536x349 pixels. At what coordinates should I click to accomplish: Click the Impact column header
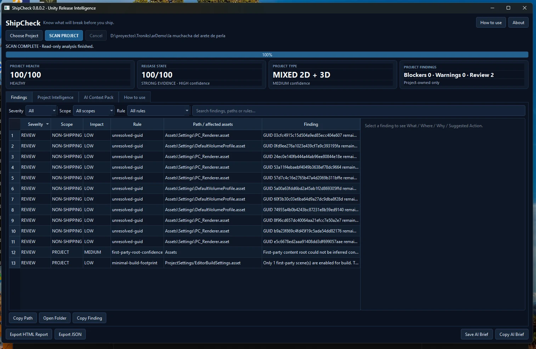(97, 124)
